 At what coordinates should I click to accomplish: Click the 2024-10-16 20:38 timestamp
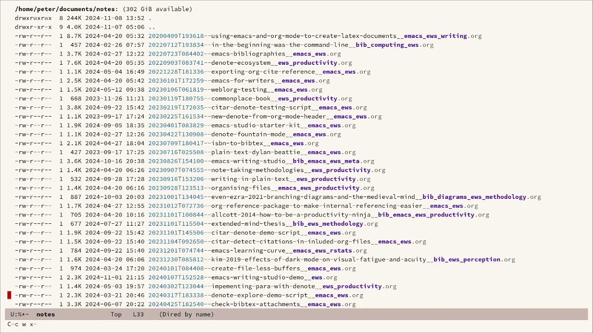[115, 161]
